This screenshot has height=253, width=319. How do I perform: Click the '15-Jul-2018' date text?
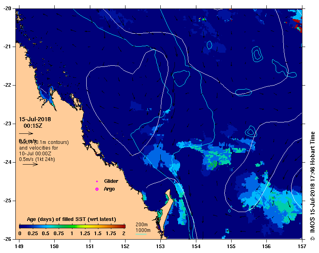[x=35, y=119]
